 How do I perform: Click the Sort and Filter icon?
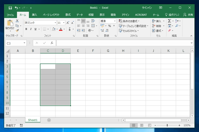[x=177, y=21]
